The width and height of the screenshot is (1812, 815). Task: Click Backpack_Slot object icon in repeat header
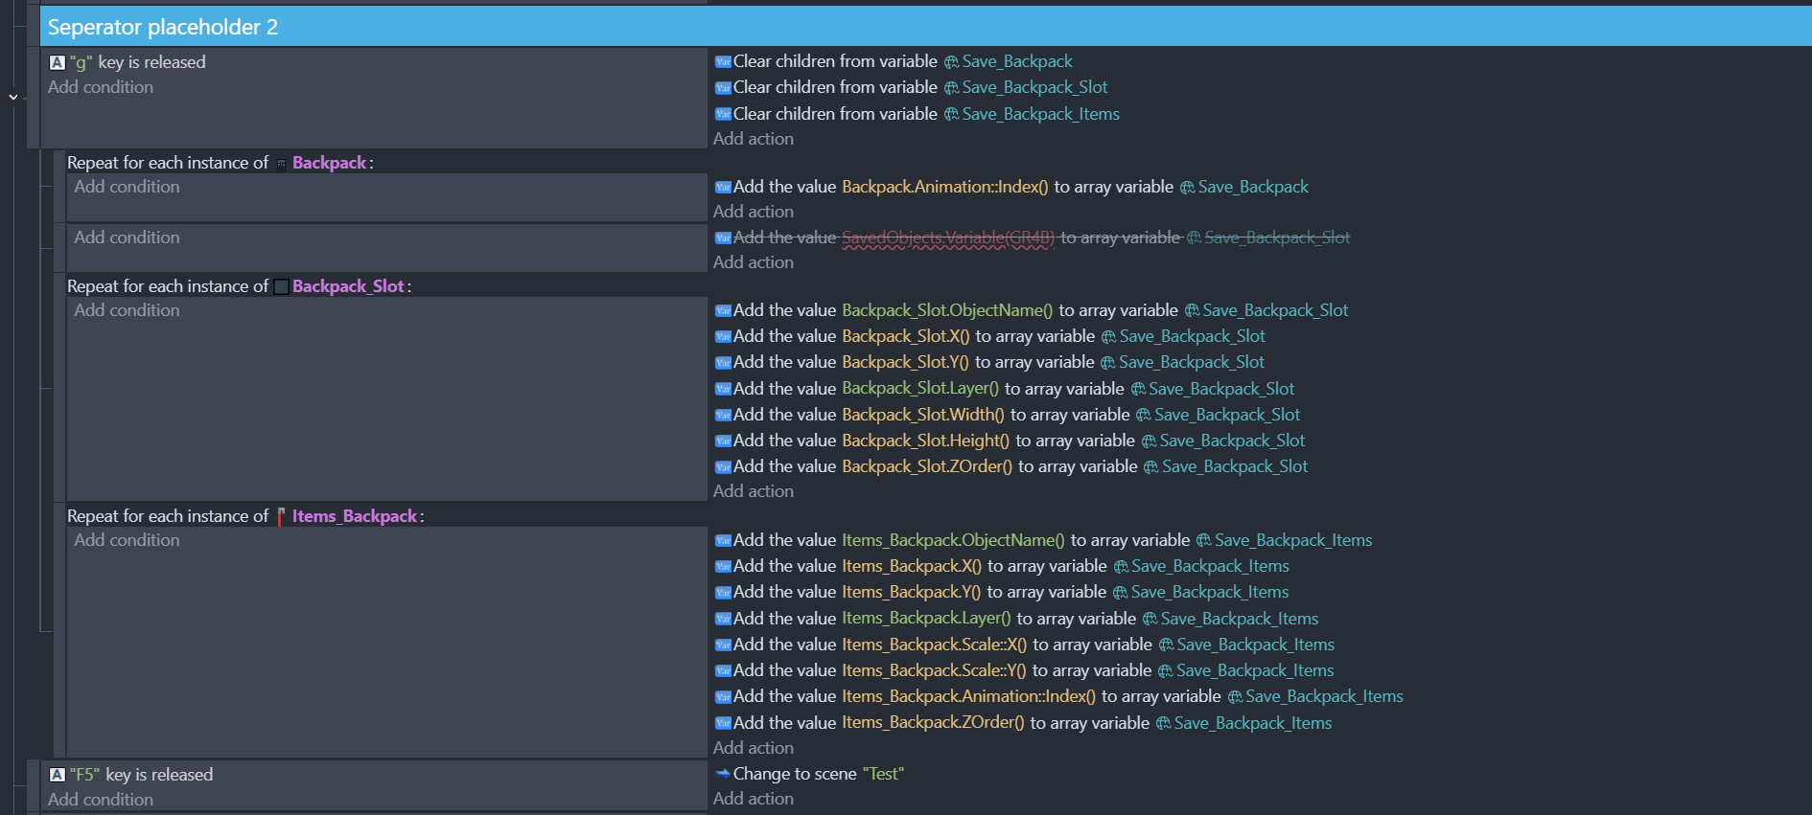[x=281, y=286]
